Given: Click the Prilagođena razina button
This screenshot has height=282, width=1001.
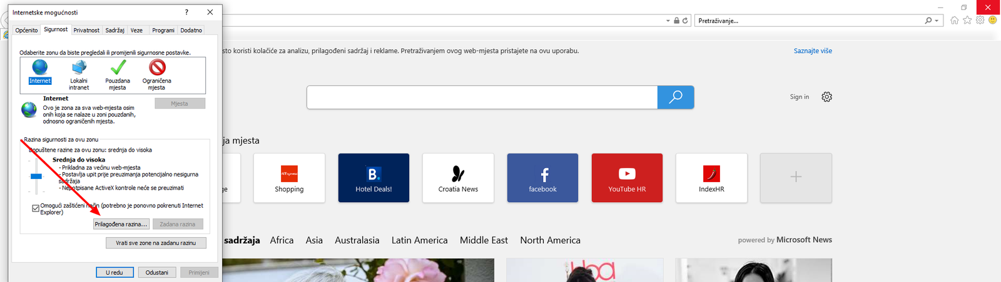Looking at the screenshot, I should pos(121,224).
